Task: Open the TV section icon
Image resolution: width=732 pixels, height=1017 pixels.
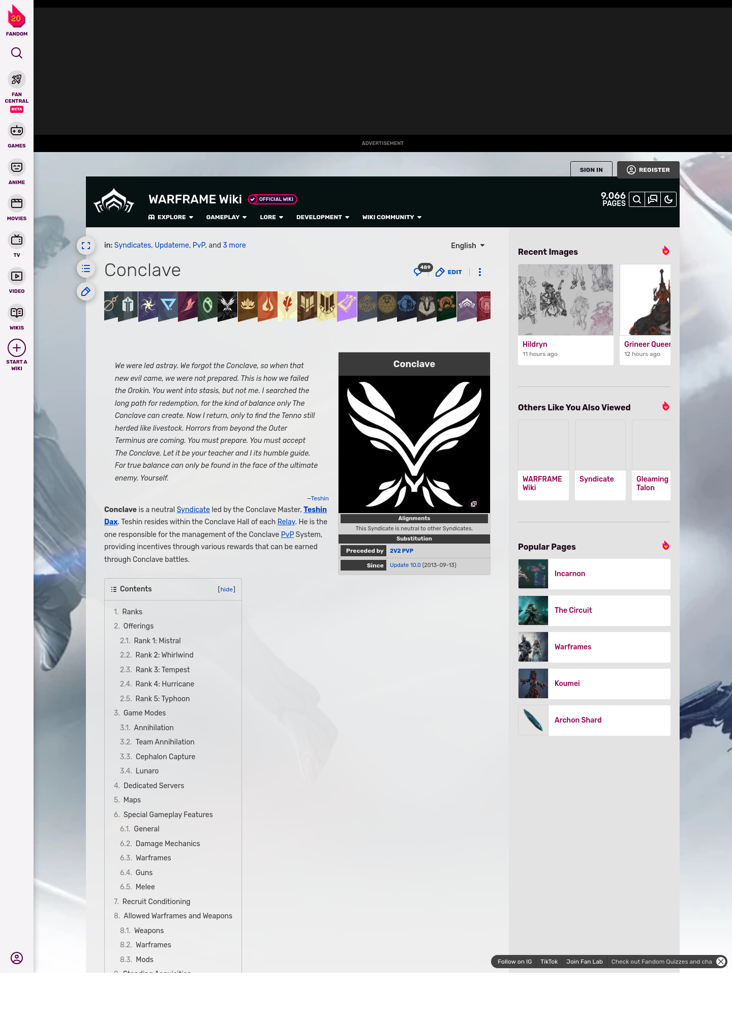Action: pyautogui.click(x=17, y=240)
